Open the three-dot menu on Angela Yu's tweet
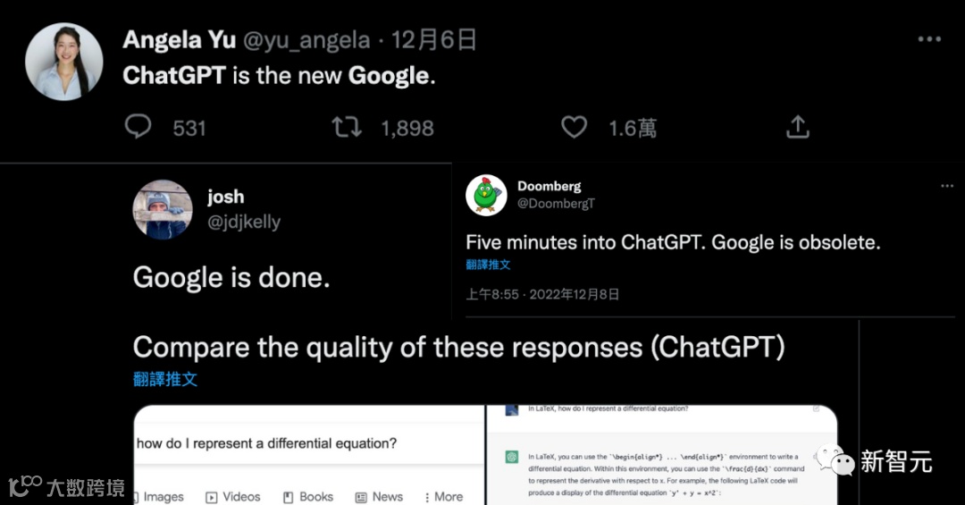Viewport: 965px width, 505px height. (x=929, y=38)
